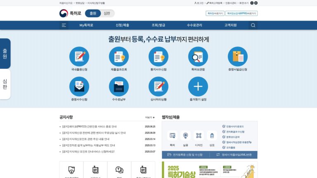Image resolution: width=317 pixels, height=178 pixels.
Task: Expand the hamburger full menu
Action: [64, 25]
